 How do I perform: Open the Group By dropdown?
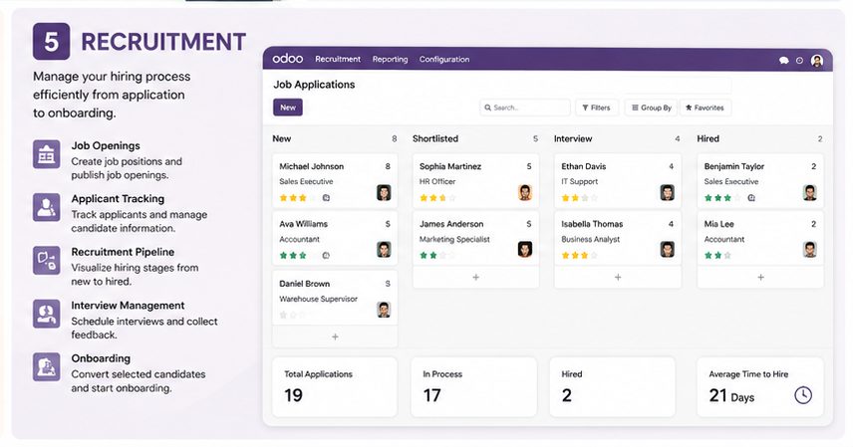(x=651, y=108)
